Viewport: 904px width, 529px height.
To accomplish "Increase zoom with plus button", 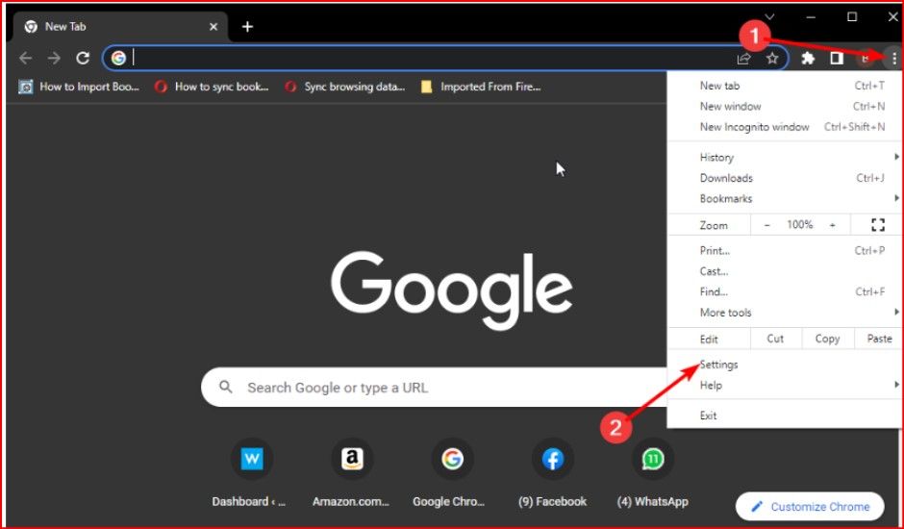I will (x=832, y=225).
